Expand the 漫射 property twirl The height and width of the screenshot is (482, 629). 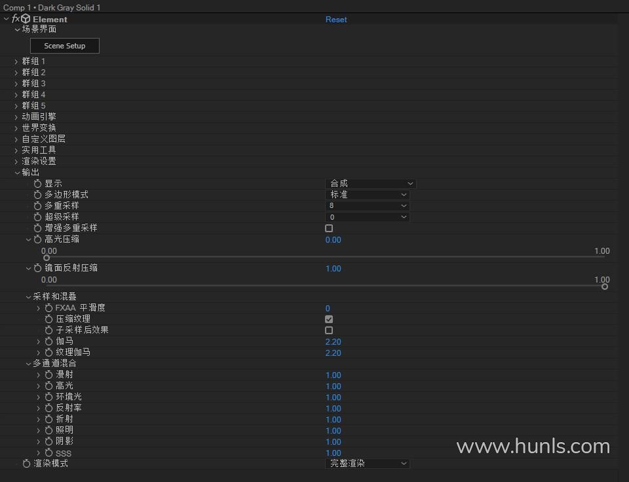coord(39,375)
